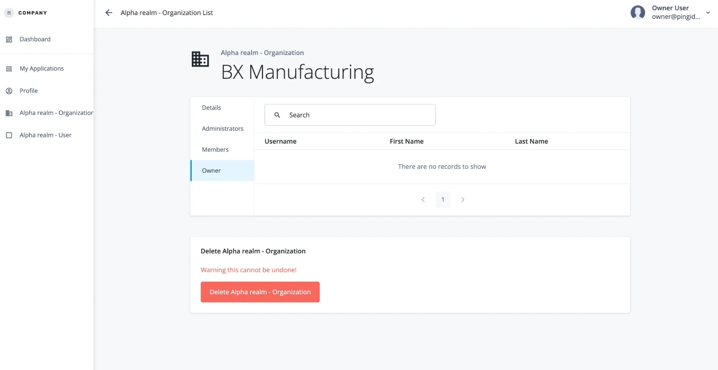Expand the Owner User account dropdown
Image resolution: width=718 pixels, height=370 pixels.
pos(708,13)
